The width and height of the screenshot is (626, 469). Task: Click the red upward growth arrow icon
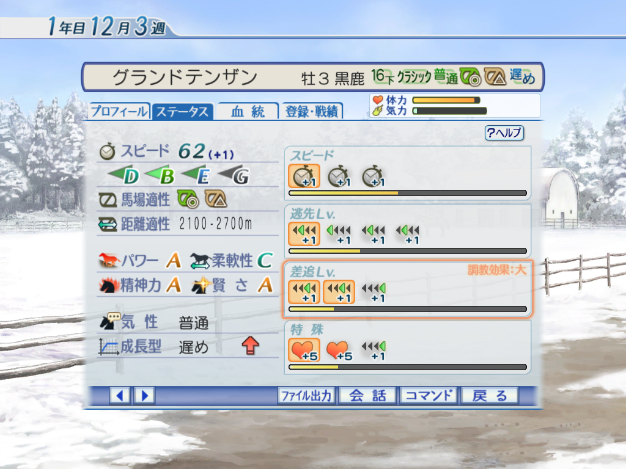(x=250, y=346)
